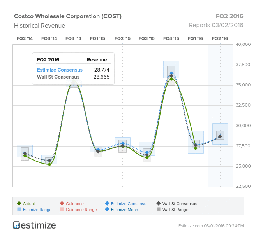Image resolution: width=263 pixels, height=241 pixels.
Task: Toggle the Estimize Range legend label
Action: coord(37,210)
